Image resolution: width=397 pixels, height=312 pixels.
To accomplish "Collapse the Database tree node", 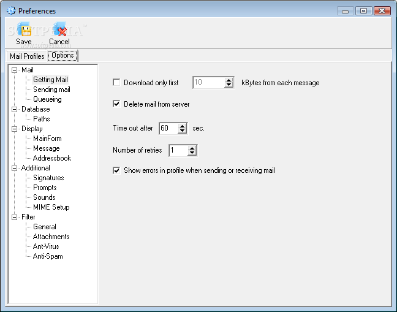I will 15,109.
